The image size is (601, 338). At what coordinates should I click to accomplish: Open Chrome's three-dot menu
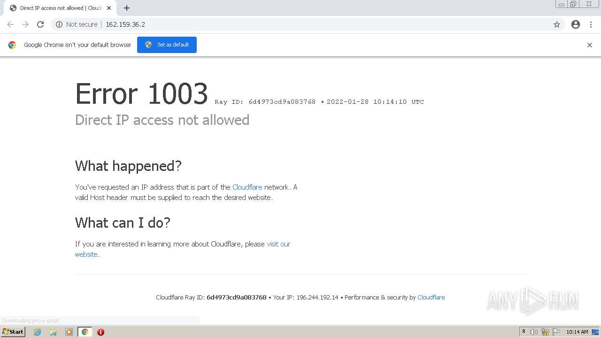[591, 24]
